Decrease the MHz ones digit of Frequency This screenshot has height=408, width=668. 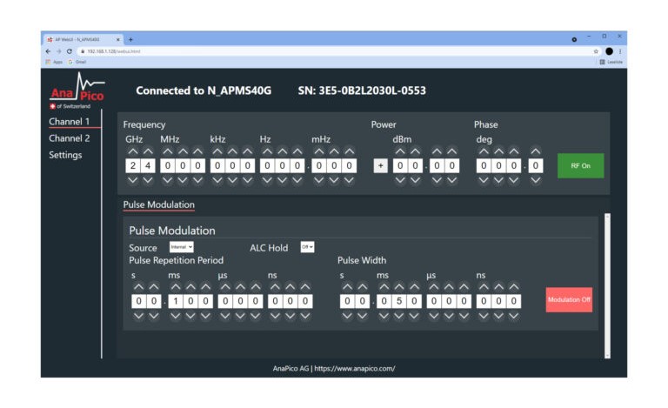pyautogui.click(x=197, y=180)
